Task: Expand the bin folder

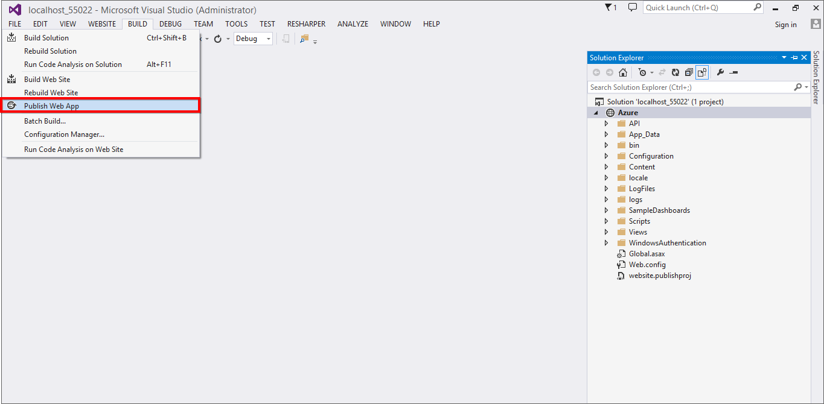Action: tap(607, 145)
